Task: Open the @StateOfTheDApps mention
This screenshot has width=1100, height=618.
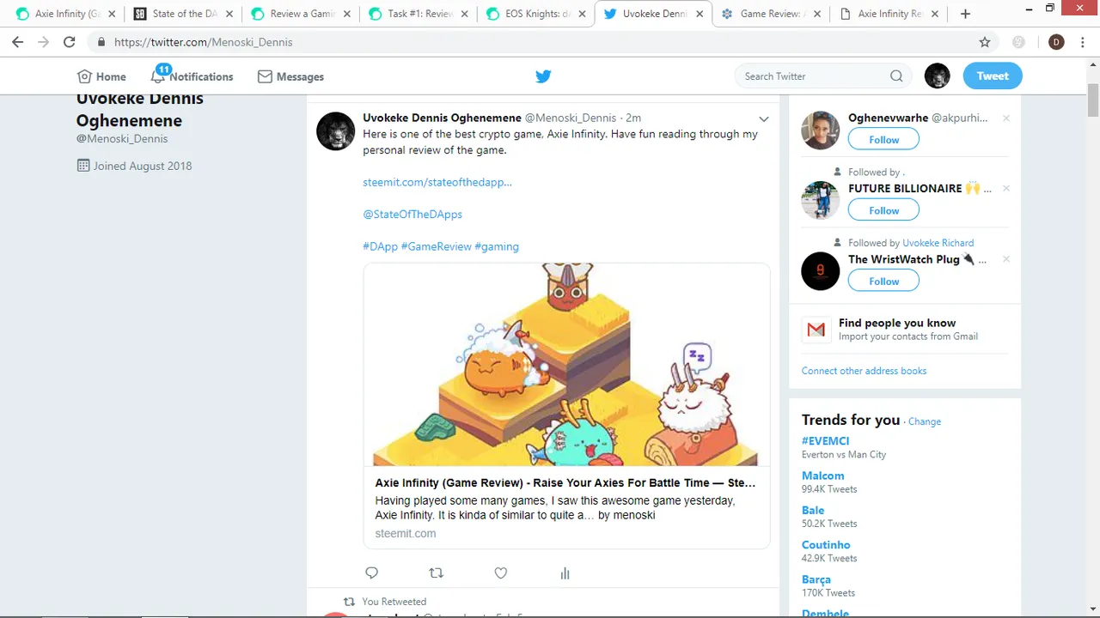Action: [x=412, y=214]
